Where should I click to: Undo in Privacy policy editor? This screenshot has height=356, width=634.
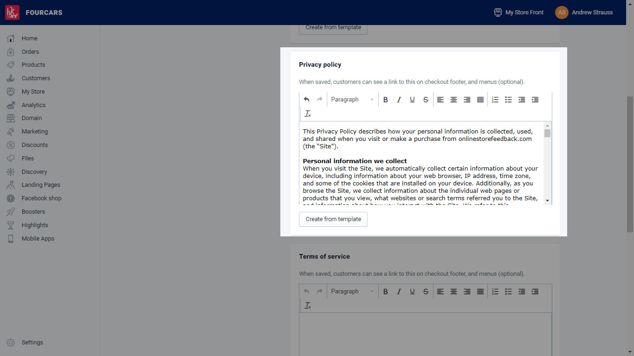[306, 100]
